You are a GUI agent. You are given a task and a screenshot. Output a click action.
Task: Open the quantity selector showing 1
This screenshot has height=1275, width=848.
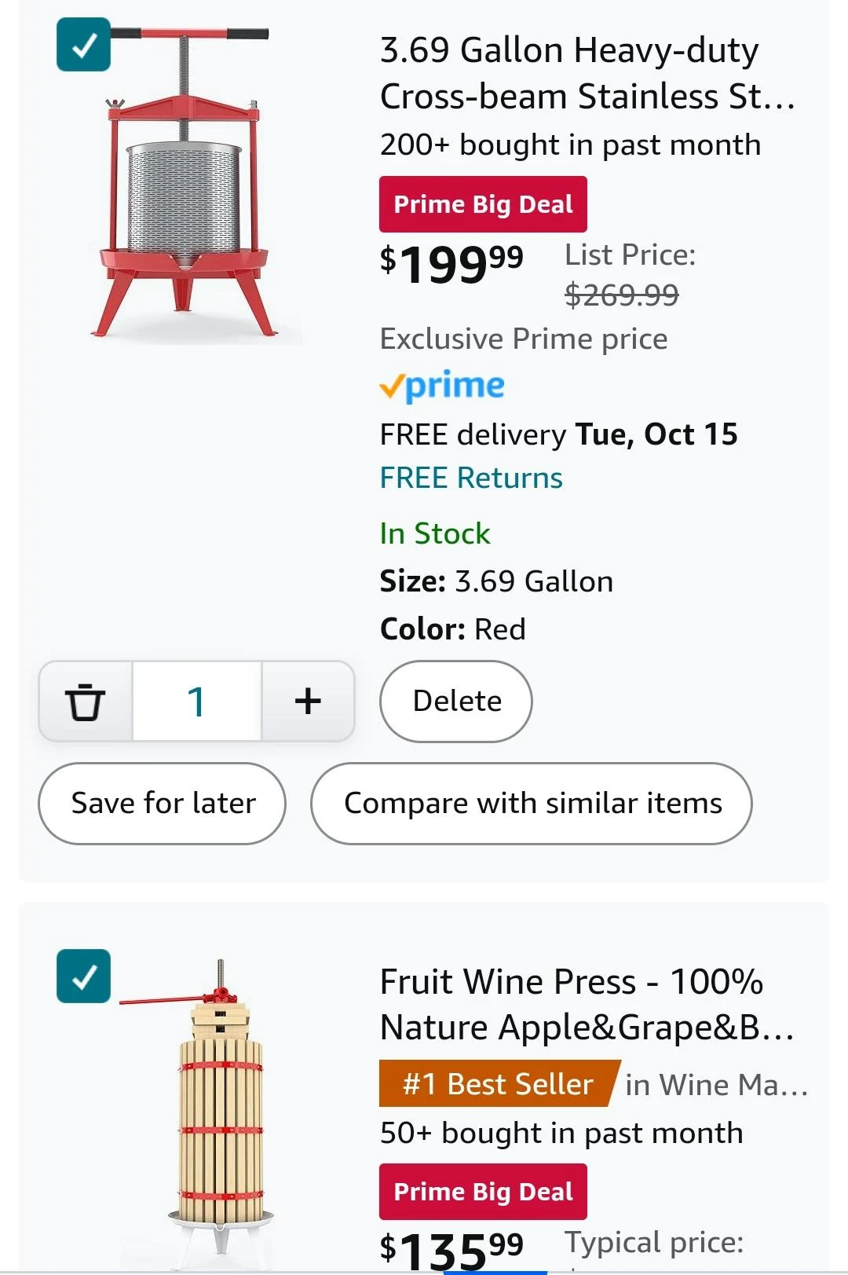[x=196, y=702]
